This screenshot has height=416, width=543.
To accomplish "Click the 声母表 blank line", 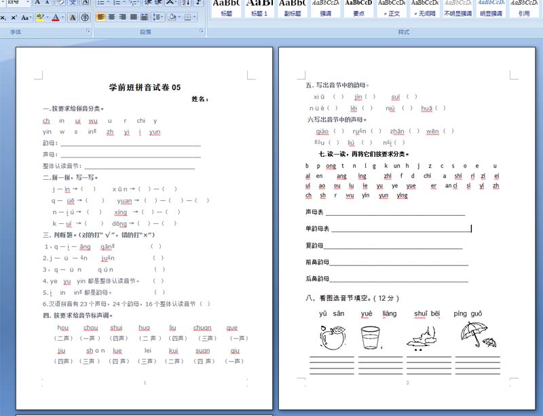I will 395,212.
